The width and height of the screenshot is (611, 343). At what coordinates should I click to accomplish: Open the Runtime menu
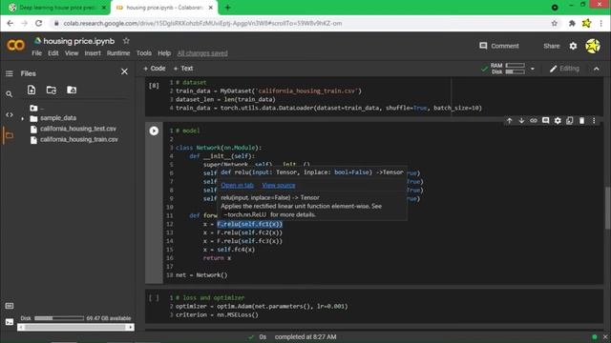(x=118, y=53)
